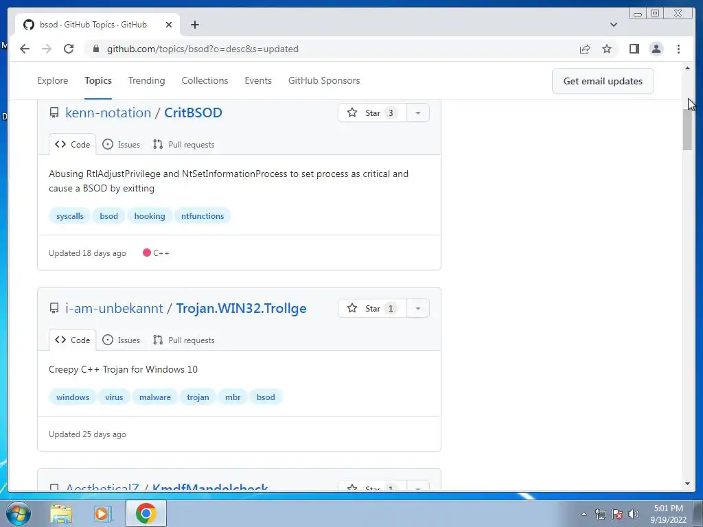This screenshot has height=527, width=703.
Task: Open a new browser tab
Action: click(194, 25)
